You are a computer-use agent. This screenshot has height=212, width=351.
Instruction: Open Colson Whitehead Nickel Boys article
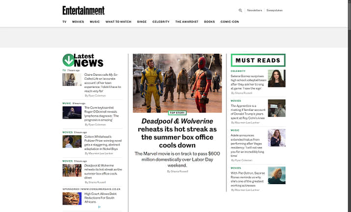(x=103, y=143)
